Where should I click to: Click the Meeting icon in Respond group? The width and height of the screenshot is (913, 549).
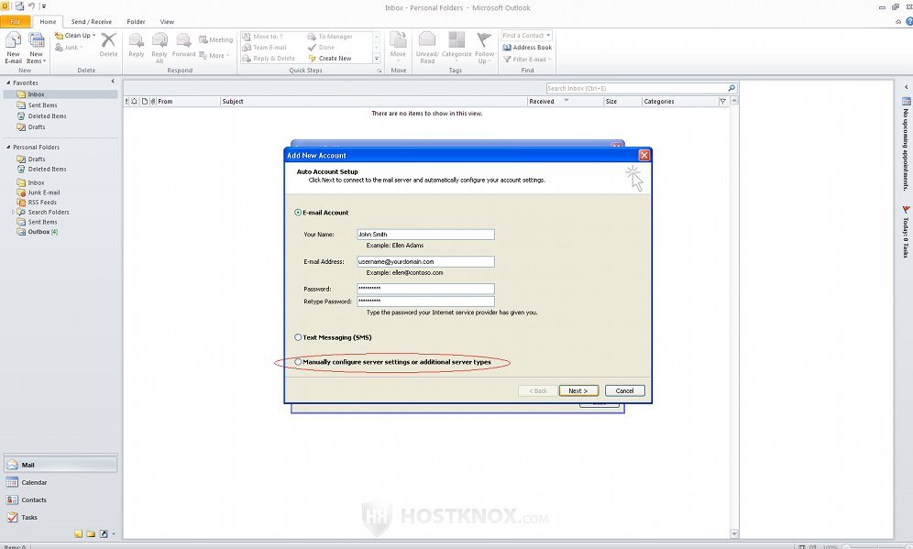203,39
